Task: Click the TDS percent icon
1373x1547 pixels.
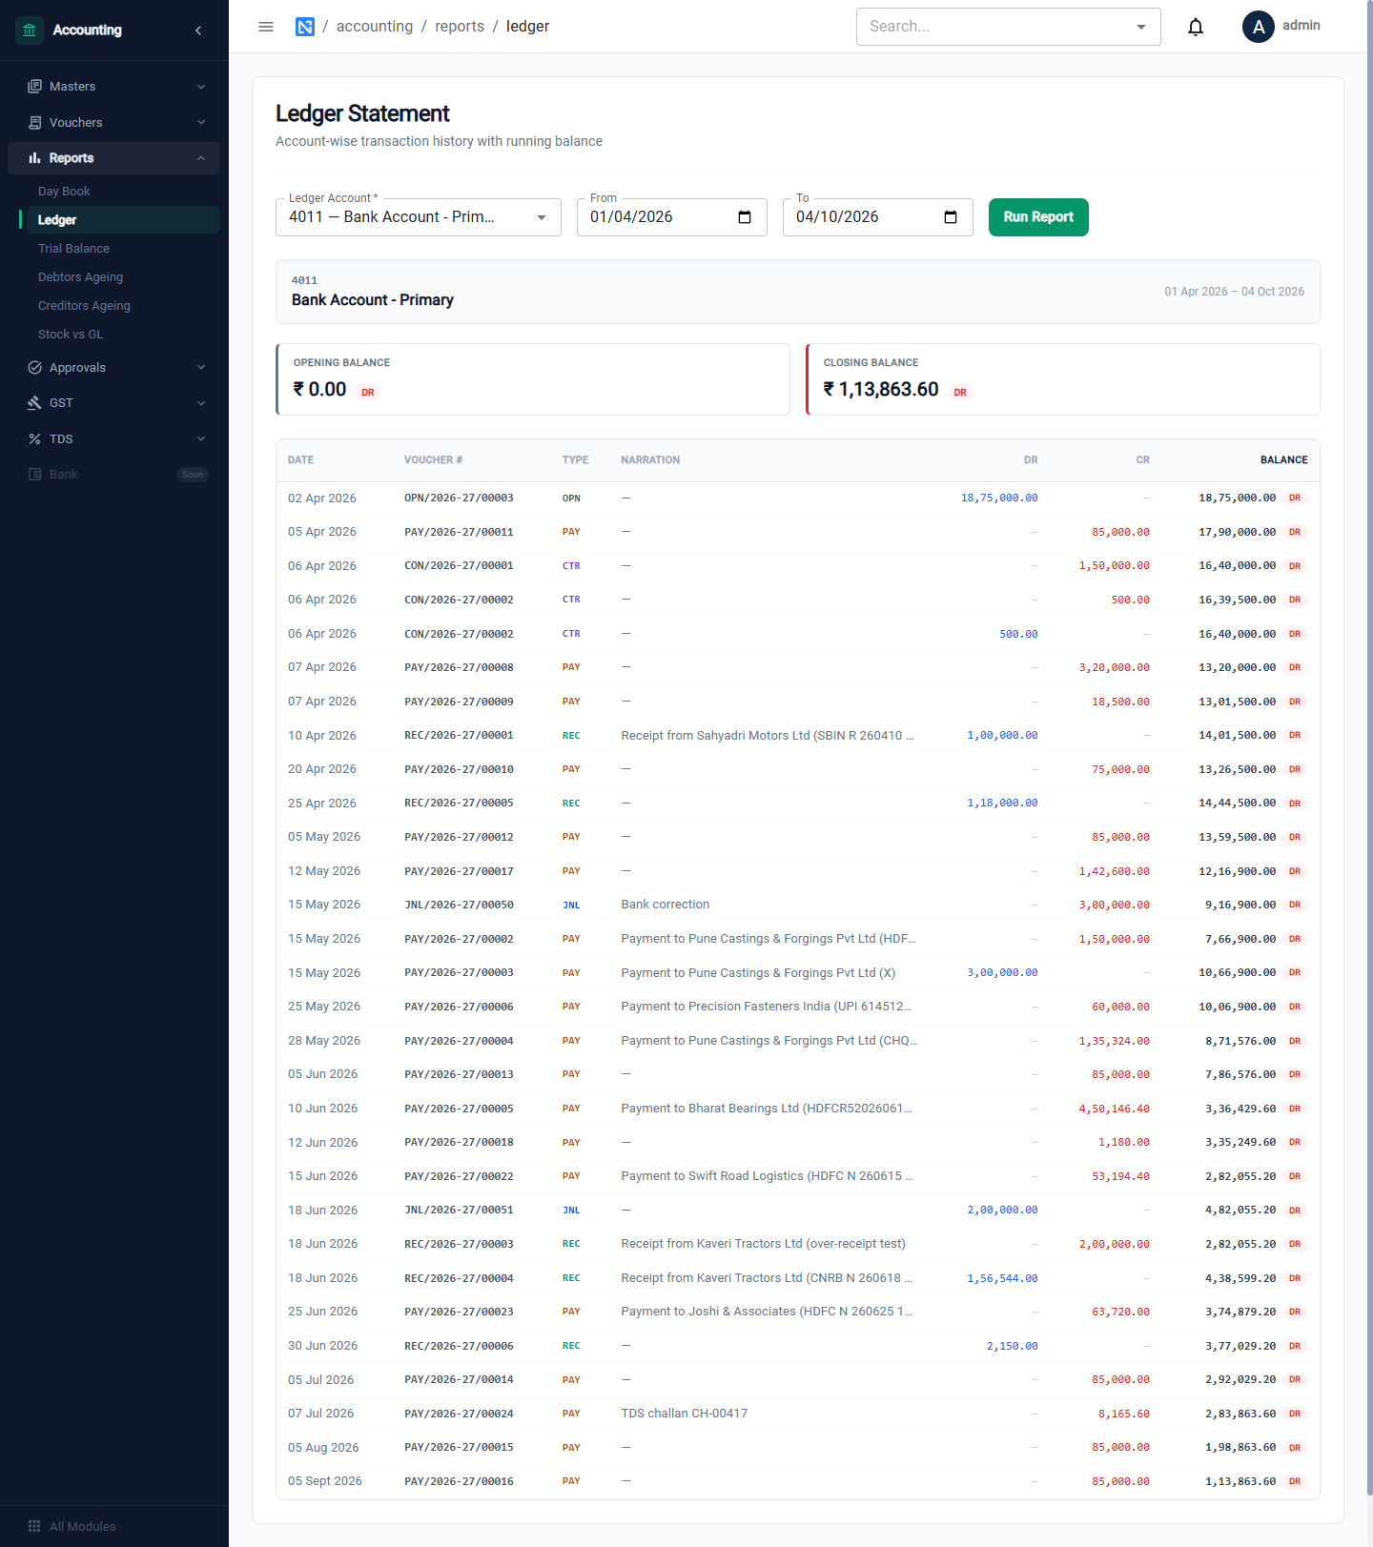Action: [x=35, y=439]
